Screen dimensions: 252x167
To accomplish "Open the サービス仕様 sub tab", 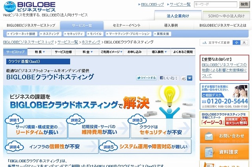I will [x=63, y=52].
